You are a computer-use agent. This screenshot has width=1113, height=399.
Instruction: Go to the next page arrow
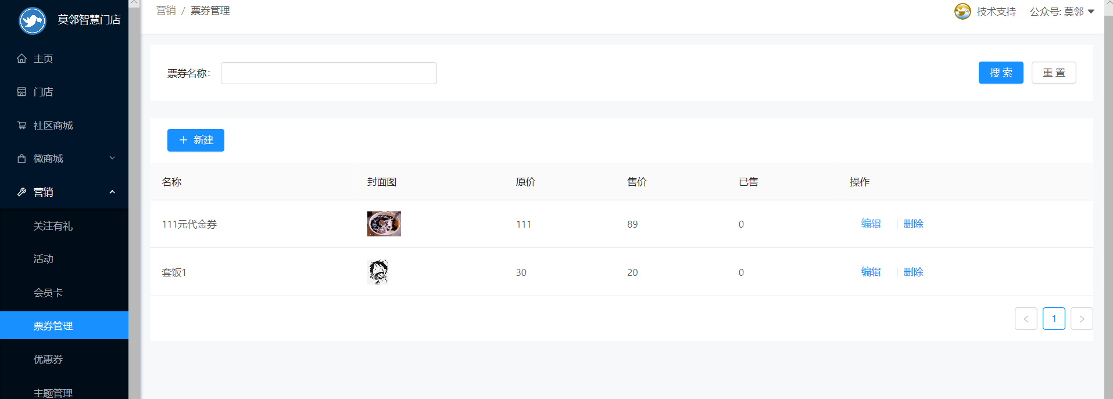(1082, 319)
